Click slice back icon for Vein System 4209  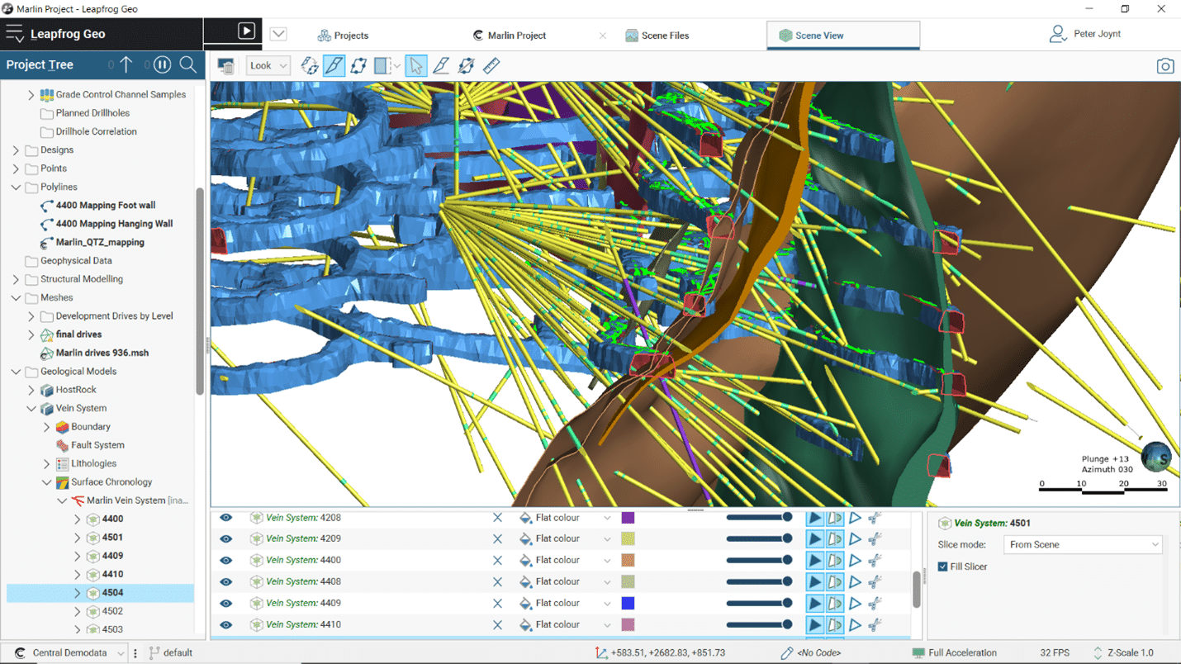click(x=835, y=538)
